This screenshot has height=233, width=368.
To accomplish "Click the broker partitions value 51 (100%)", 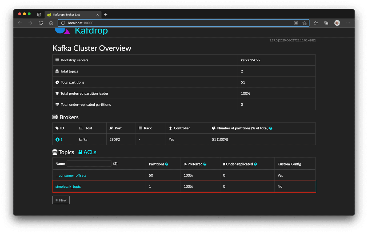I will pyautogui.click(x=220, y=139).
